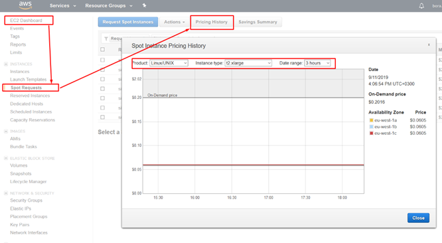The image size is (442, 243).
Task: Open Placement Groups in sidebar
Action: click(x=29, y=216)
